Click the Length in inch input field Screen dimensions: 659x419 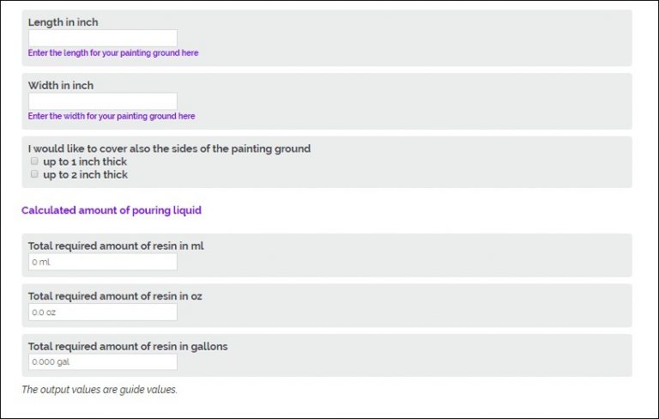pos(102,38)
